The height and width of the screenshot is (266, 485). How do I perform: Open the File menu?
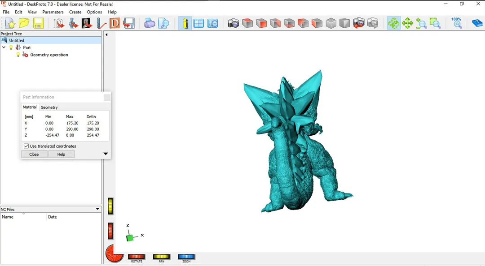click(6, 12)
